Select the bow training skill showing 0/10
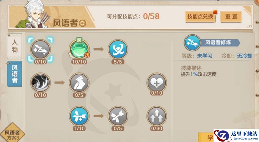259x142 pixels. tap(40, 49)
